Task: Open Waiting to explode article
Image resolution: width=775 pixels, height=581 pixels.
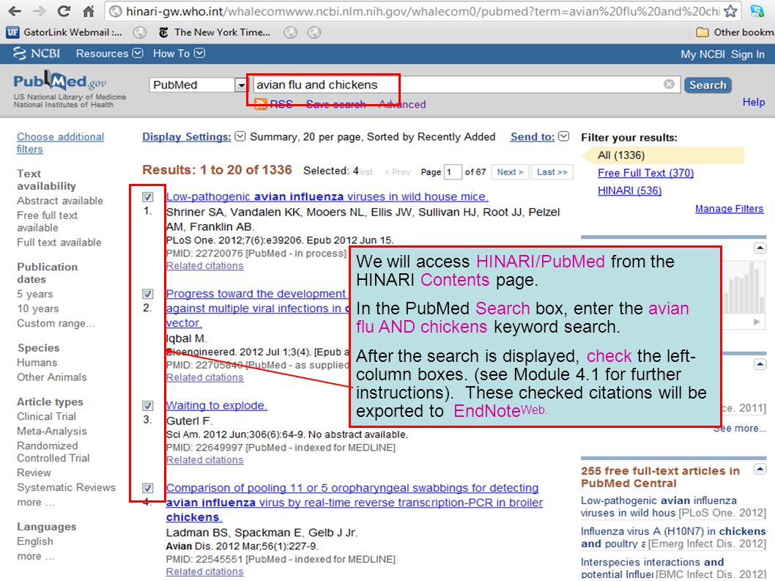Action: (217, 405)
